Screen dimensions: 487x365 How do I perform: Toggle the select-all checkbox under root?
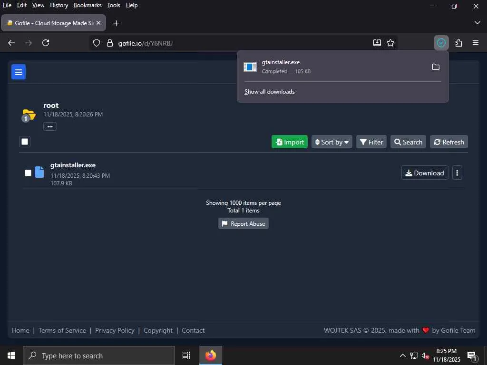point(25,142)
